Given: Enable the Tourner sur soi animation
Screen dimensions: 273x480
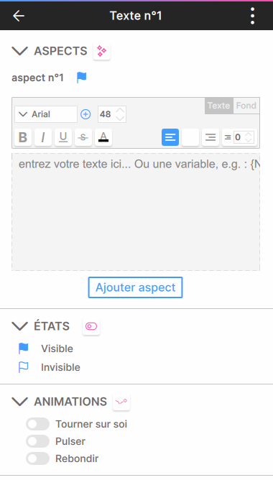Looking at the screenshot, I should click(37, 424).
